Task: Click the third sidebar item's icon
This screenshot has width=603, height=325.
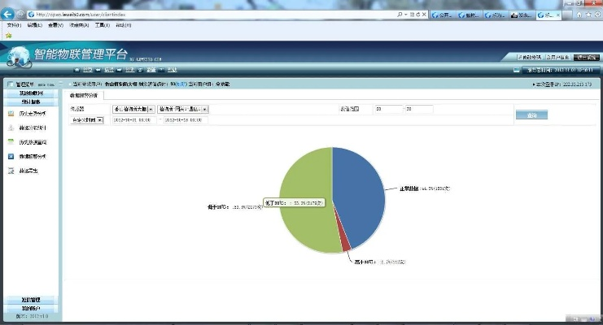Action: click(11, 142)
